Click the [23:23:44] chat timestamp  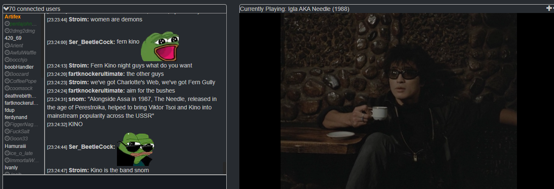pos(57,20)
